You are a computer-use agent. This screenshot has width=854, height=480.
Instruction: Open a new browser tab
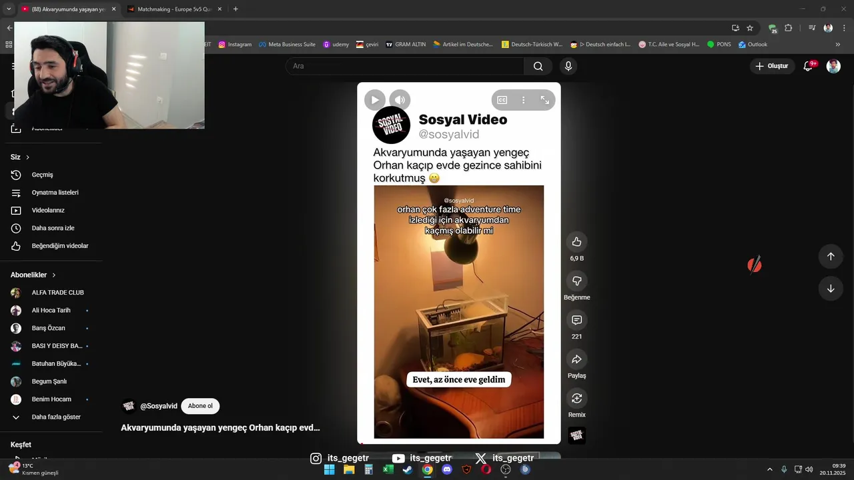236,9
